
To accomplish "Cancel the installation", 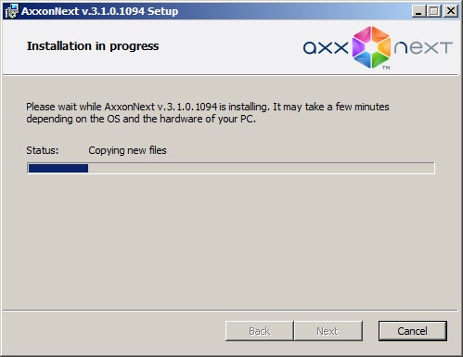I will point(413,331).
